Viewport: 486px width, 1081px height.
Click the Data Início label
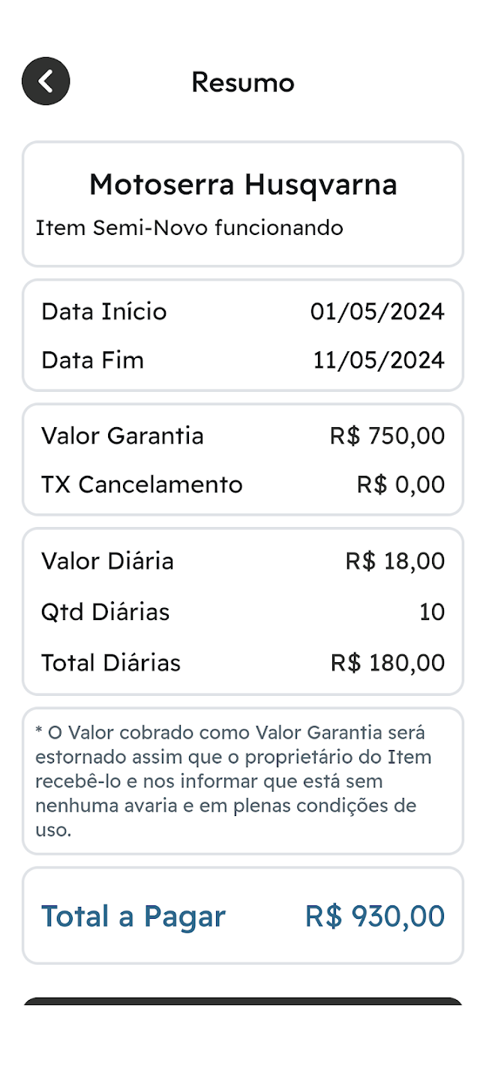pyautogui.click(x=104, y=312)
